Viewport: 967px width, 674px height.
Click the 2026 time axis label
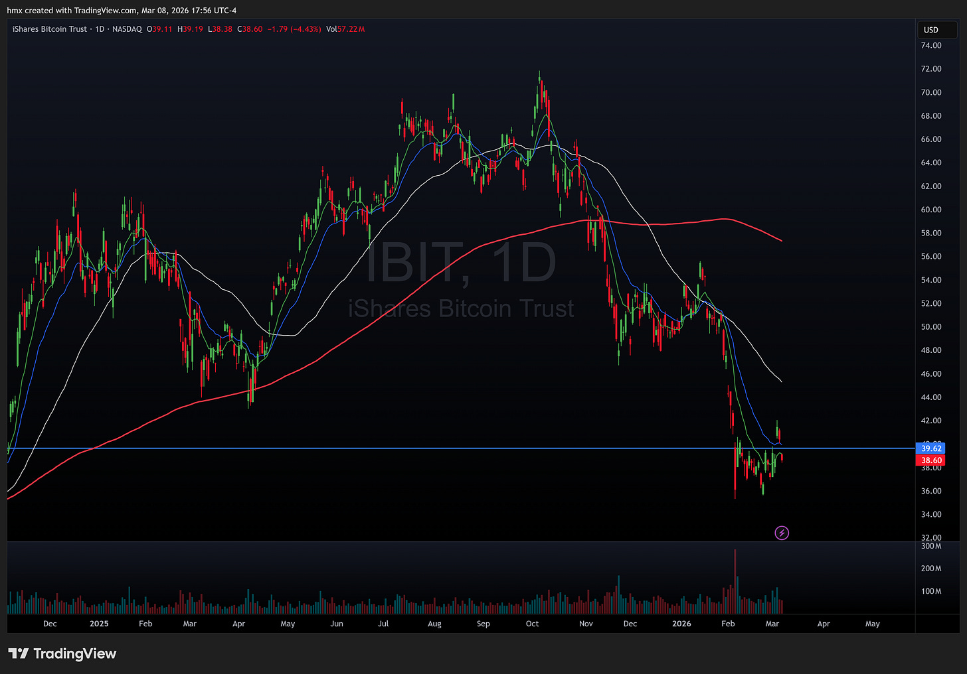[681, 624]
